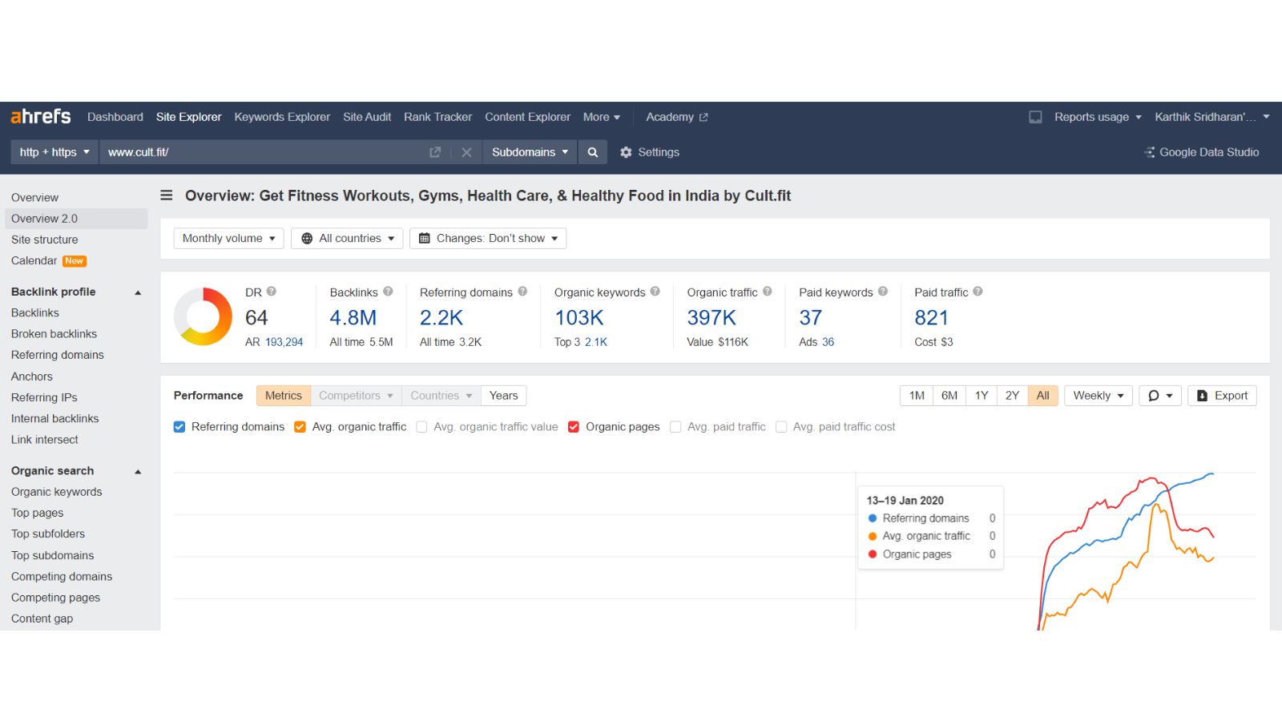
Task: Open Organic keywords 103K value
Action: tap(579, 318)
